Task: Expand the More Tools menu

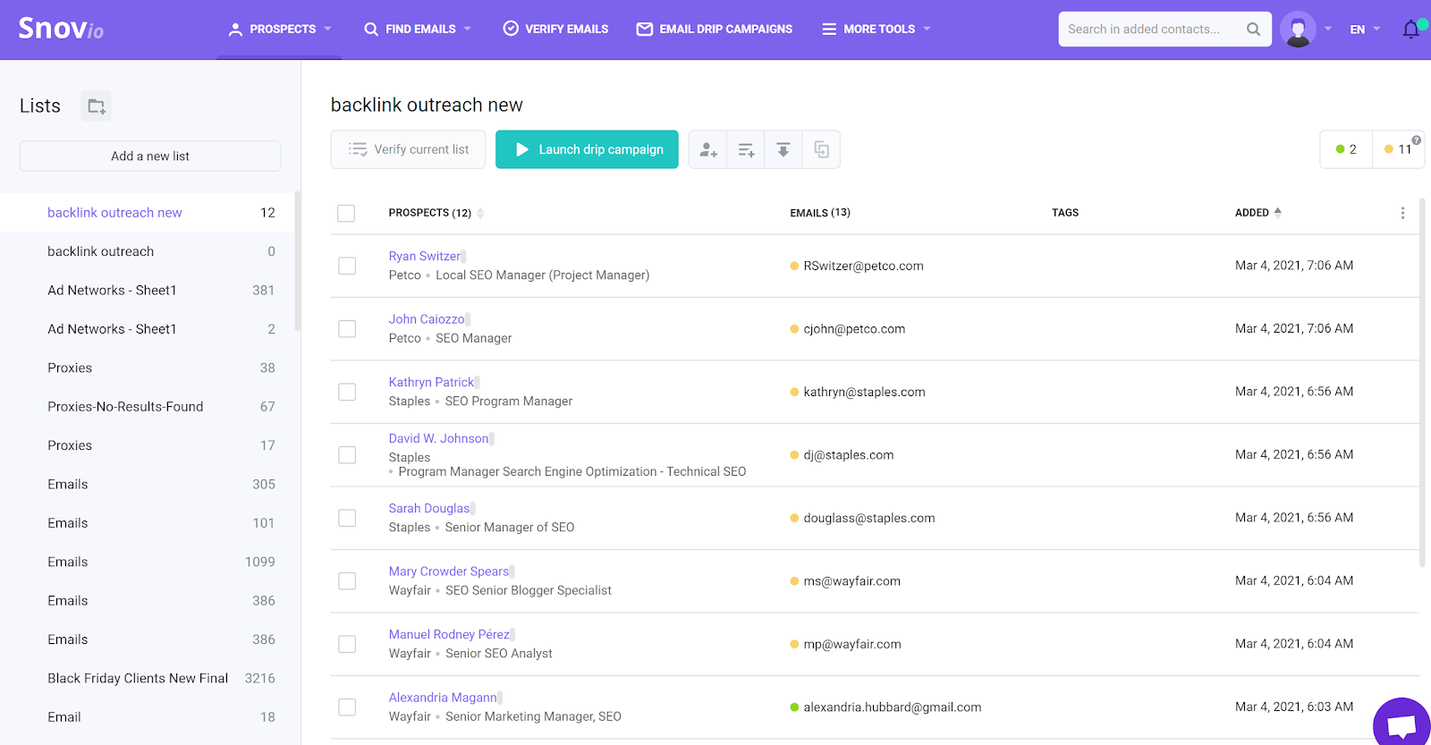Action: tap(876, 30)
